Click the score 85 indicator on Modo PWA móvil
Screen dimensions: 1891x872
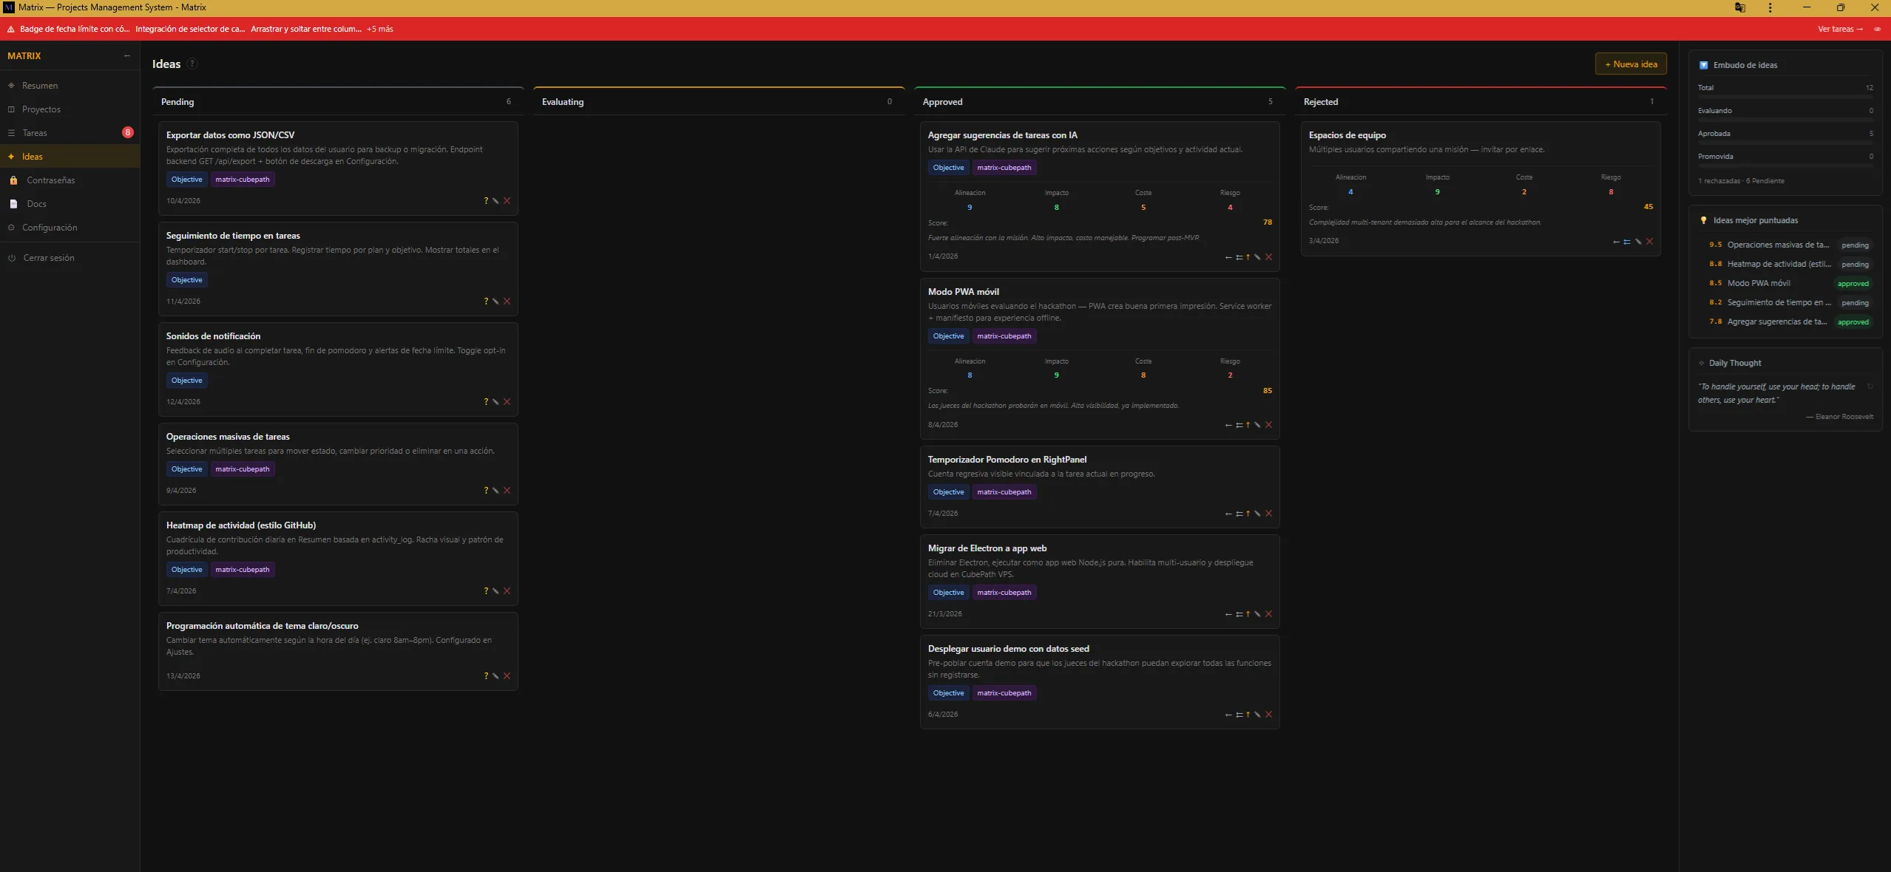(x=1266, y=390)
